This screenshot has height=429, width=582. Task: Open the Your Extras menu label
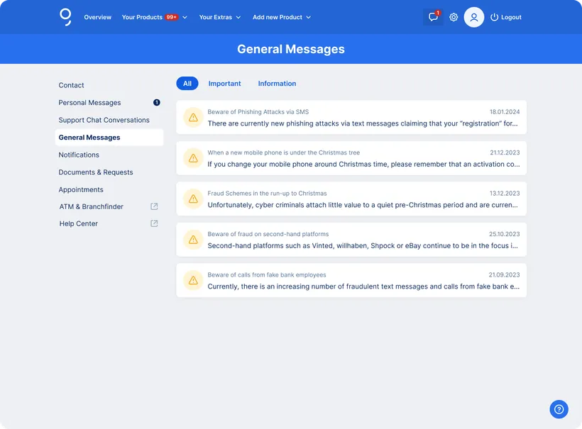216,17
